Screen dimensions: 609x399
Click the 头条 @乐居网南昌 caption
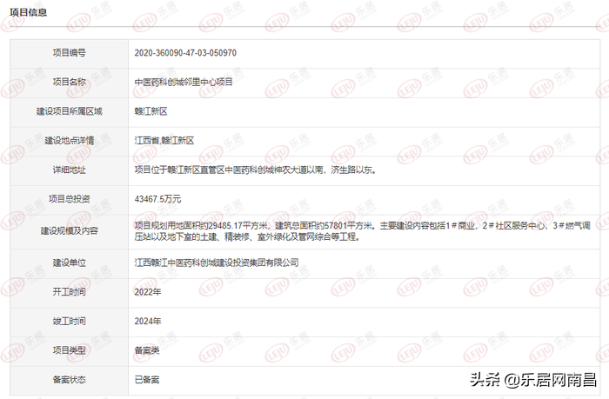point(533,380)
